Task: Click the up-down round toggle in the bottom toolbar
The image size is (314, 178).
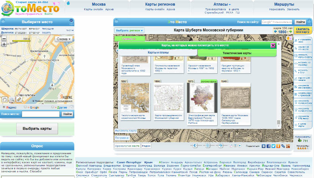Action: click(235, 146)
